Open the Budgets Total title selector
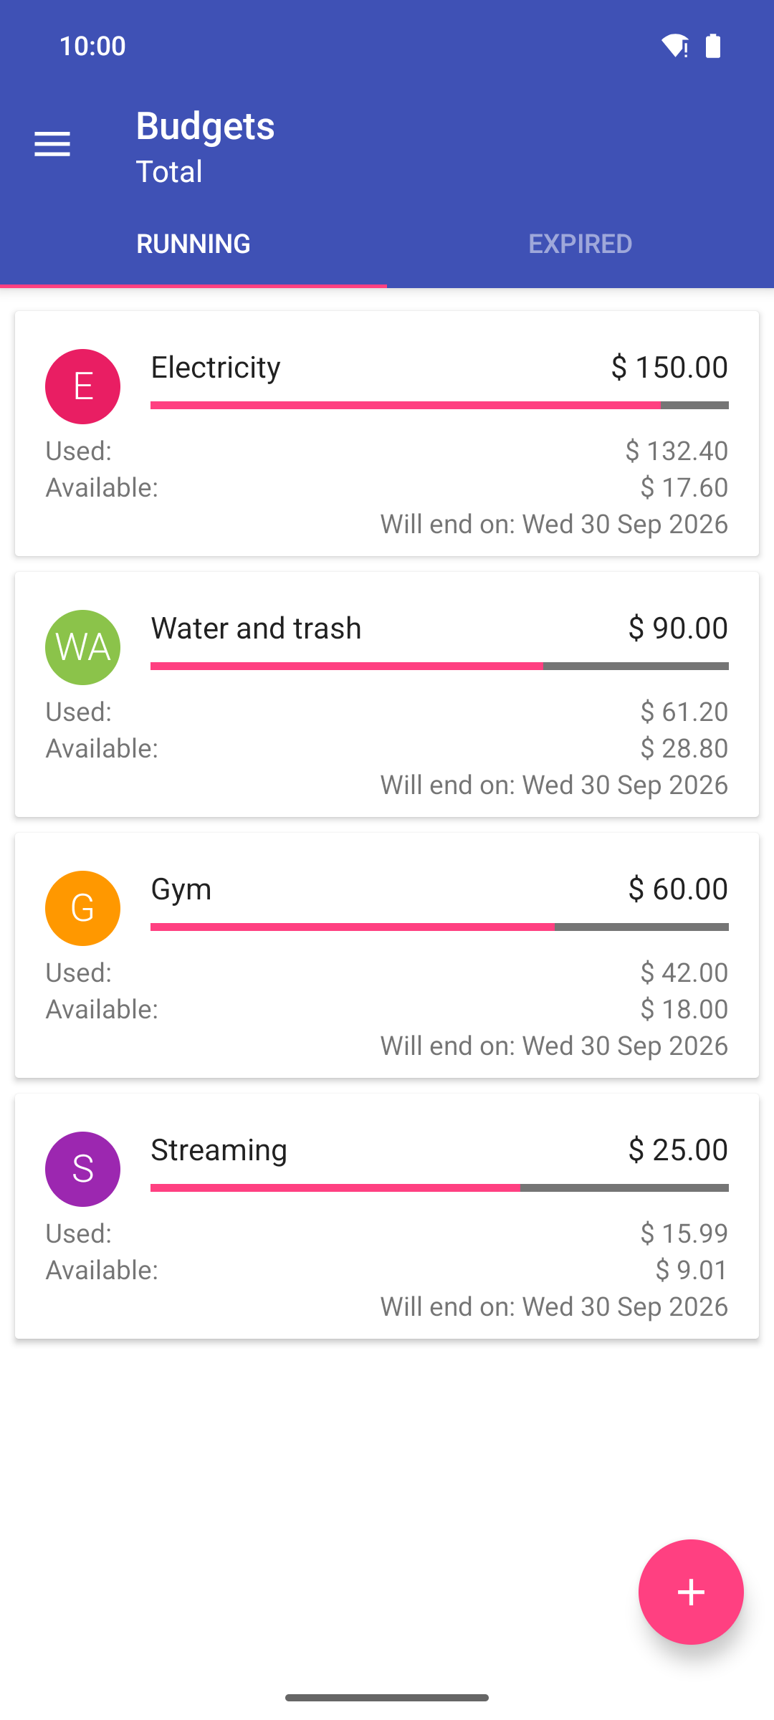The image size is (774, 1720). 206,147
